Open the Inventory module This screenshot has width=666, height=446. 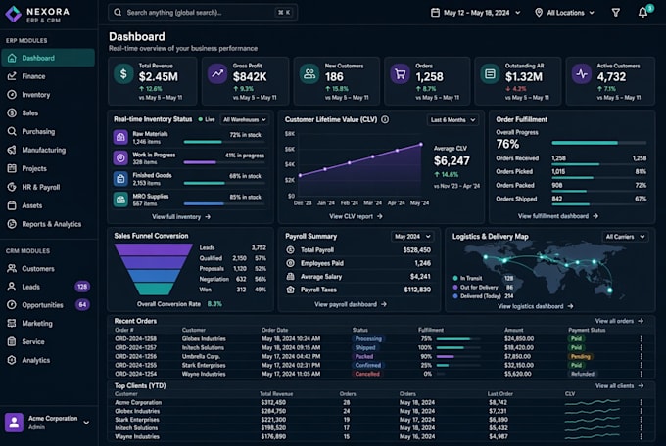pyautogui.click(x=48, y=95)
